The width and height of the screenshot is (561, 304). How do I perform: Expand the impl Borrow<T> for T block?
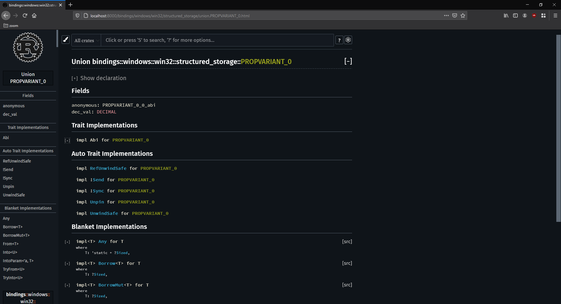67,264
